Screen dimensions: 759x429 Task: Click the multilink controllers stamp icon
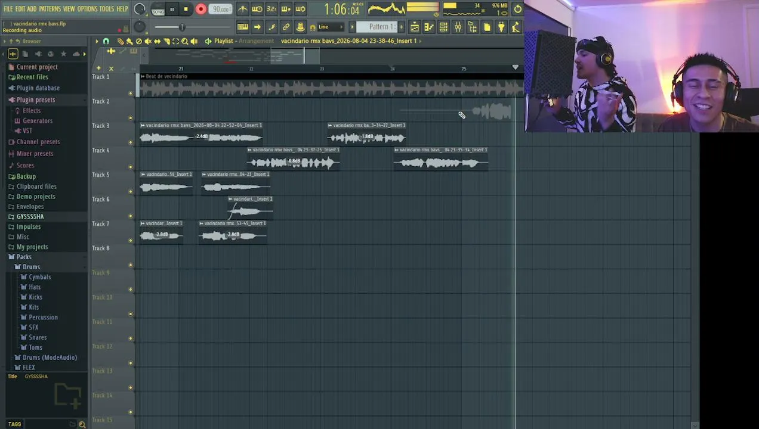click(x=300, y=27)
